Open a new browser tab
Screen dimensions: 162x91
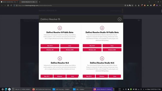tap(39, 2)
